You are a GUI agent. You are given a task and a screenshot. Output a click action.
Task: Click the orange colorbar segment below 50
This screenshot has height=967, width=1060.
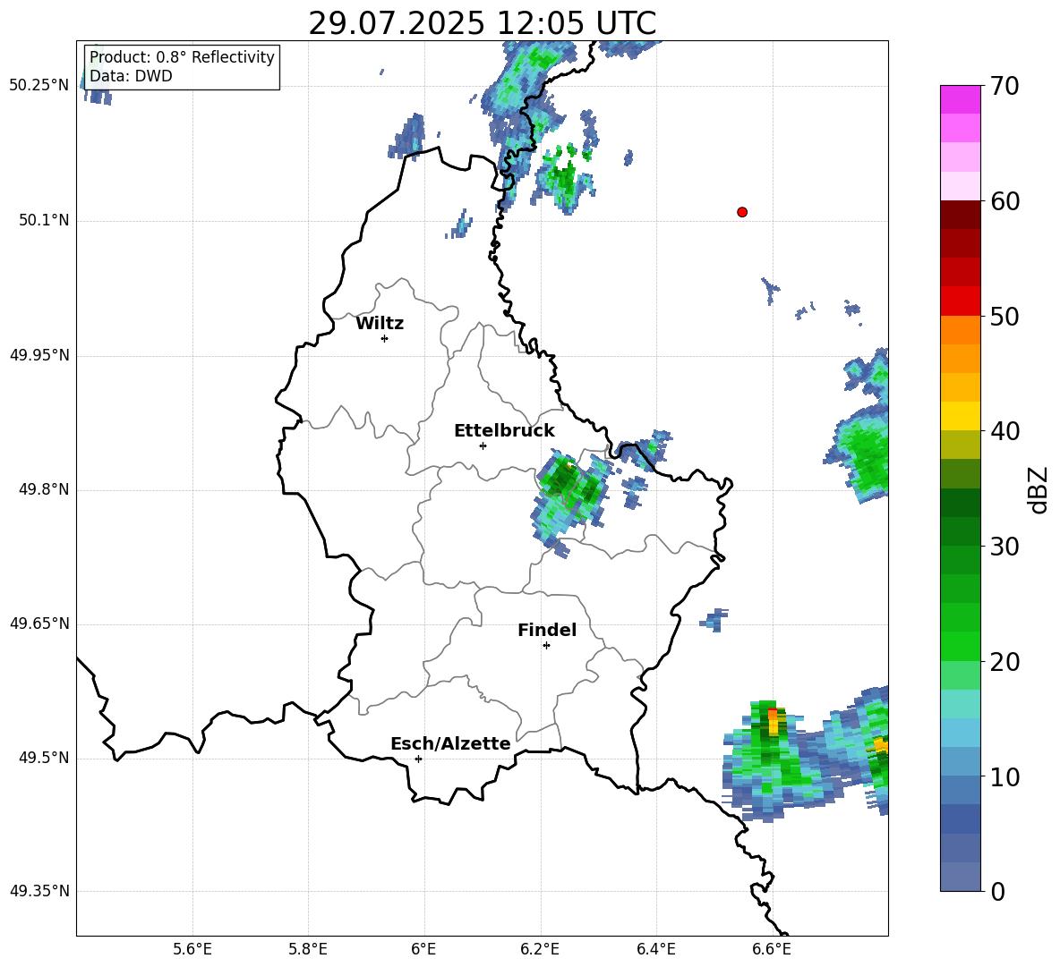[x=960, y=330]
